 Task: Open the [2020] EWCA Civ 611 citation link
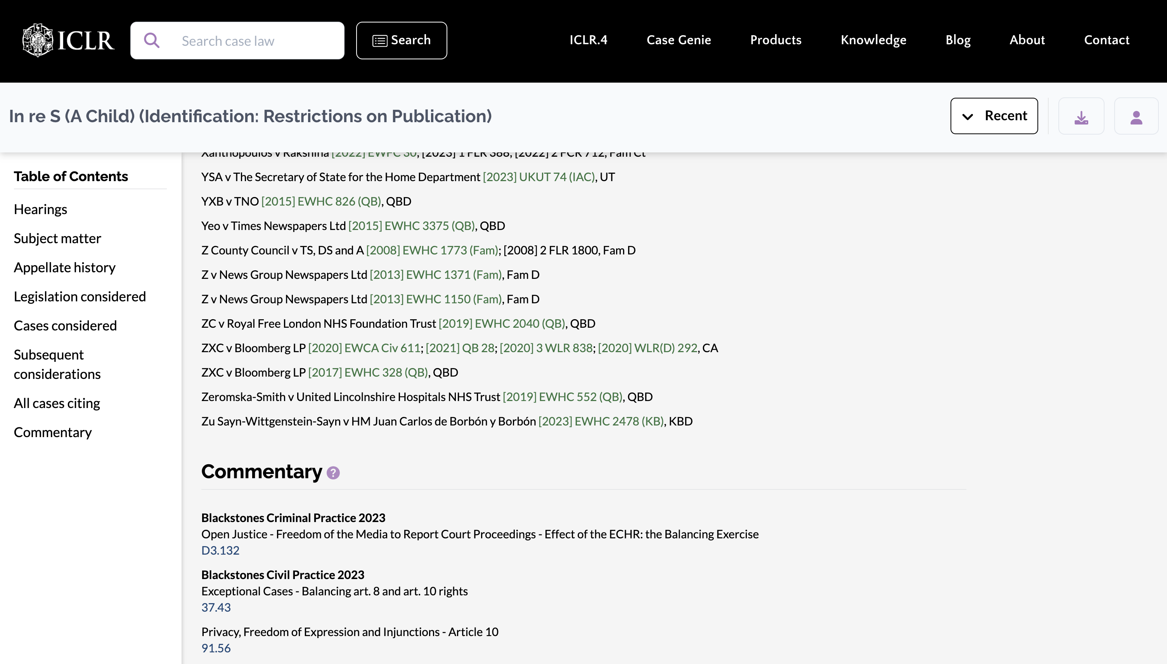pyautogui.click(x=364, y=348)
